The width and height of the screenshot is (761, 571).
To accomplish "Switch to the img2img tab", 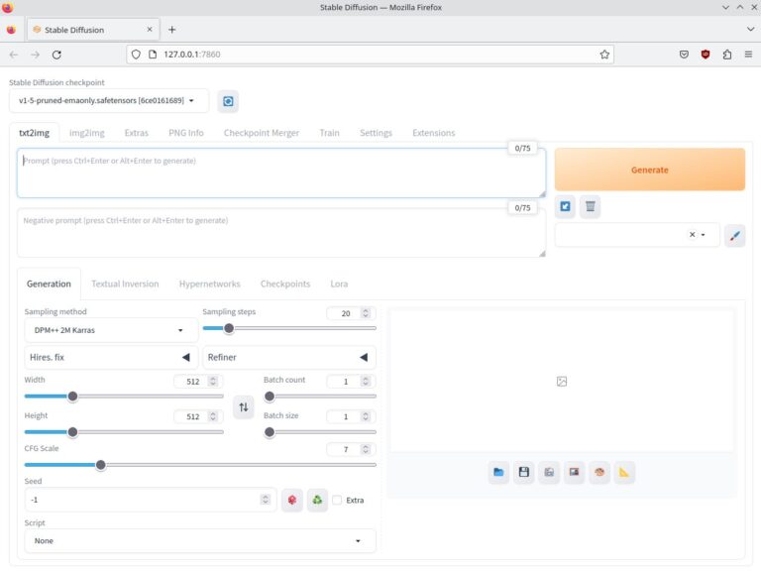I will (x=87, y=133).
